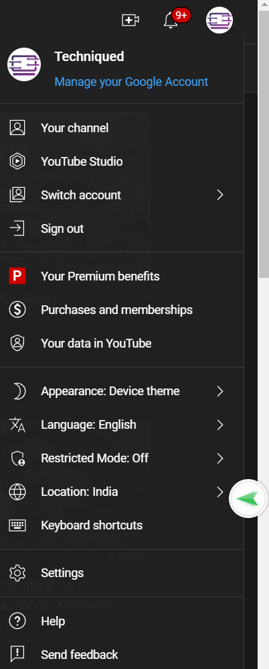Click the red Premium P icon

[x=17, y=276]
